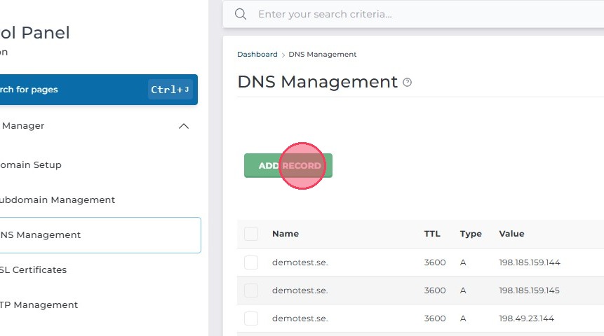Click the help icon beside DNS Management heading
This screenshot has width=604, height=336.
[408, 83]
